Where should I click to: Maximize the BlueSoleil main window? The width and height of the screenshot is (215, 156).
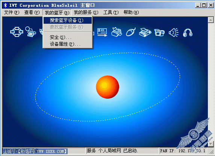pyautogui.click(x=204, y=5)
